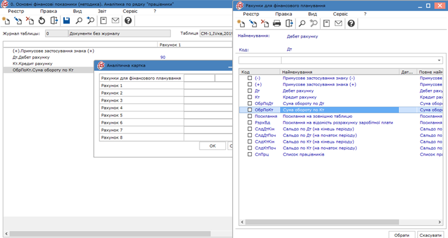Click the exit door icon in the Рахунки window toolbar
This screenshot has width=448, height=238.
[x=289, y=23]
